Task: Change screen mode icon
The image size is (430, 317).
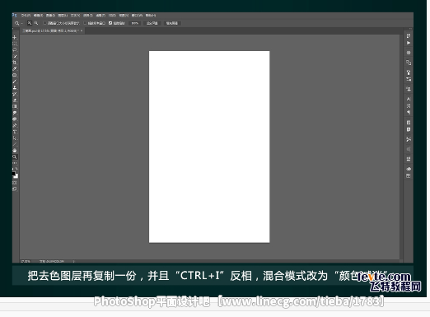Action: click(x=15, y=189)
